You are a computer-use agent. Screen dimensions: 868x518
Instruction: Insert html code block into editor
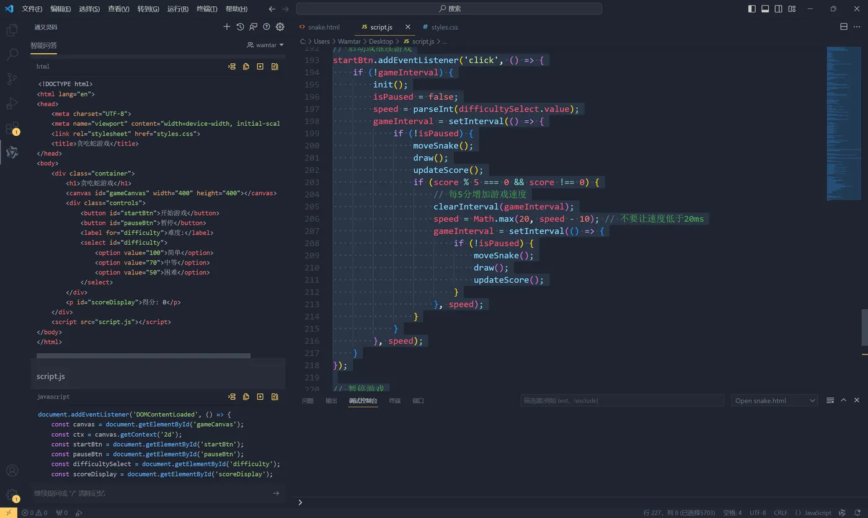tap(232, 66)
